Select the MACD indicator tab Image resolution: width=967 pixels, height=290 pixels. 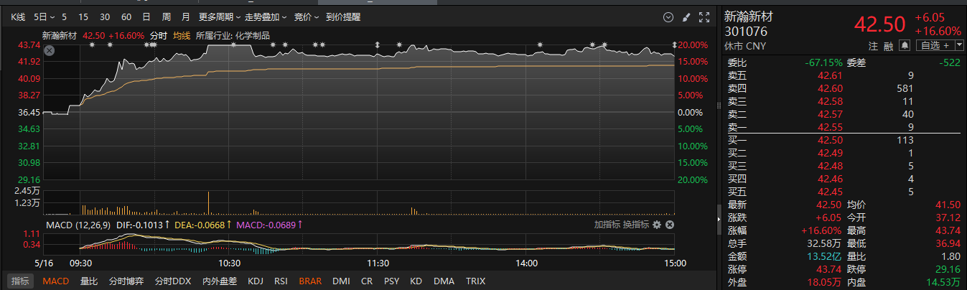[x=55, y=281]
